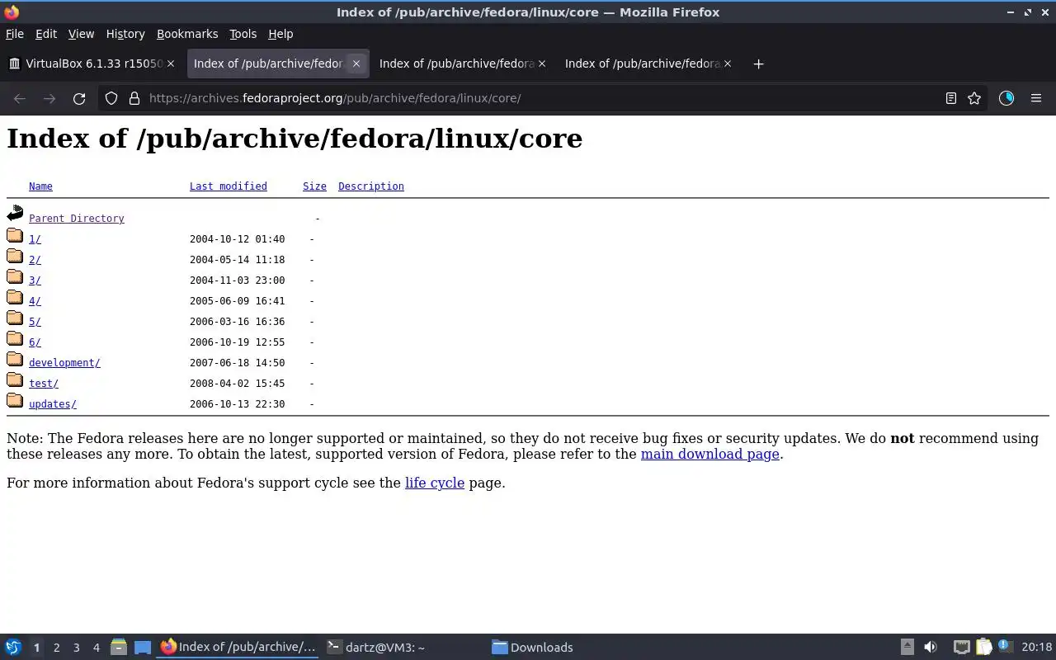Open the 1/ directory link

pos(35,239)
